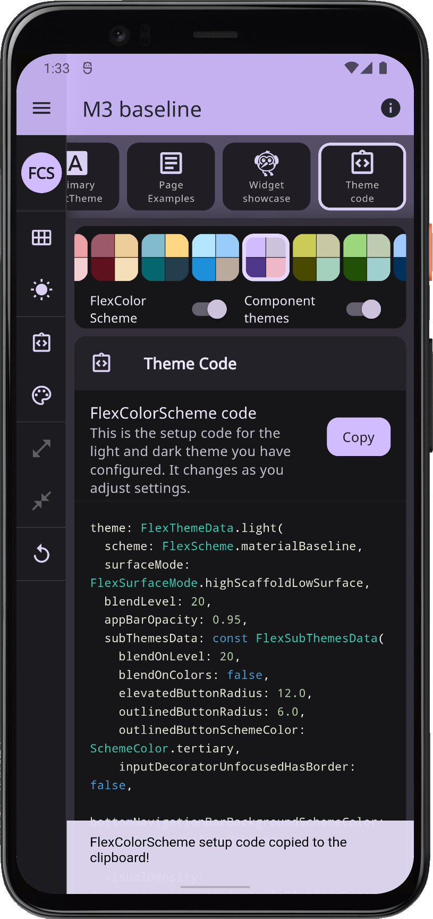The height and width of the screenshot is (919, 433).
Task: Click the FlexColorScheme code heading
Action: 173,413
